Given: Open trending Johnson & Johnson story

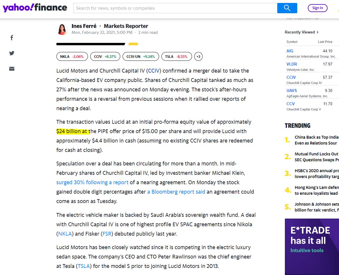Looking at the screenshot, I should click(x=317, y=207).
